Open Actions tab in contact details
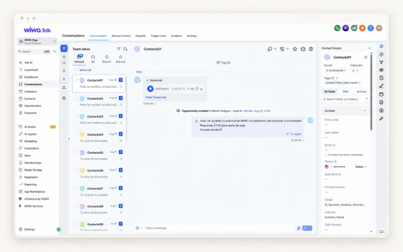The image size is (403, 252). [x=361, y=92]
